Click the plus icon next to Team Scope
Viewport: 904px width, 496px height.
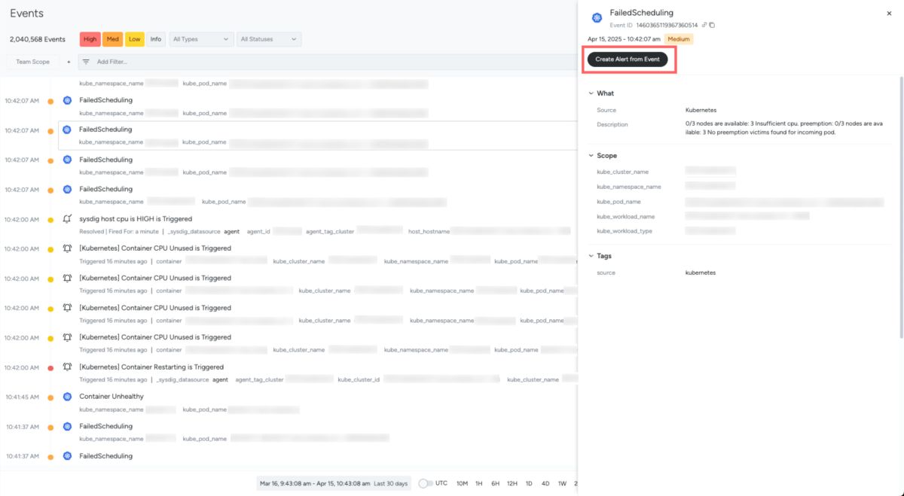coord(68,62)
